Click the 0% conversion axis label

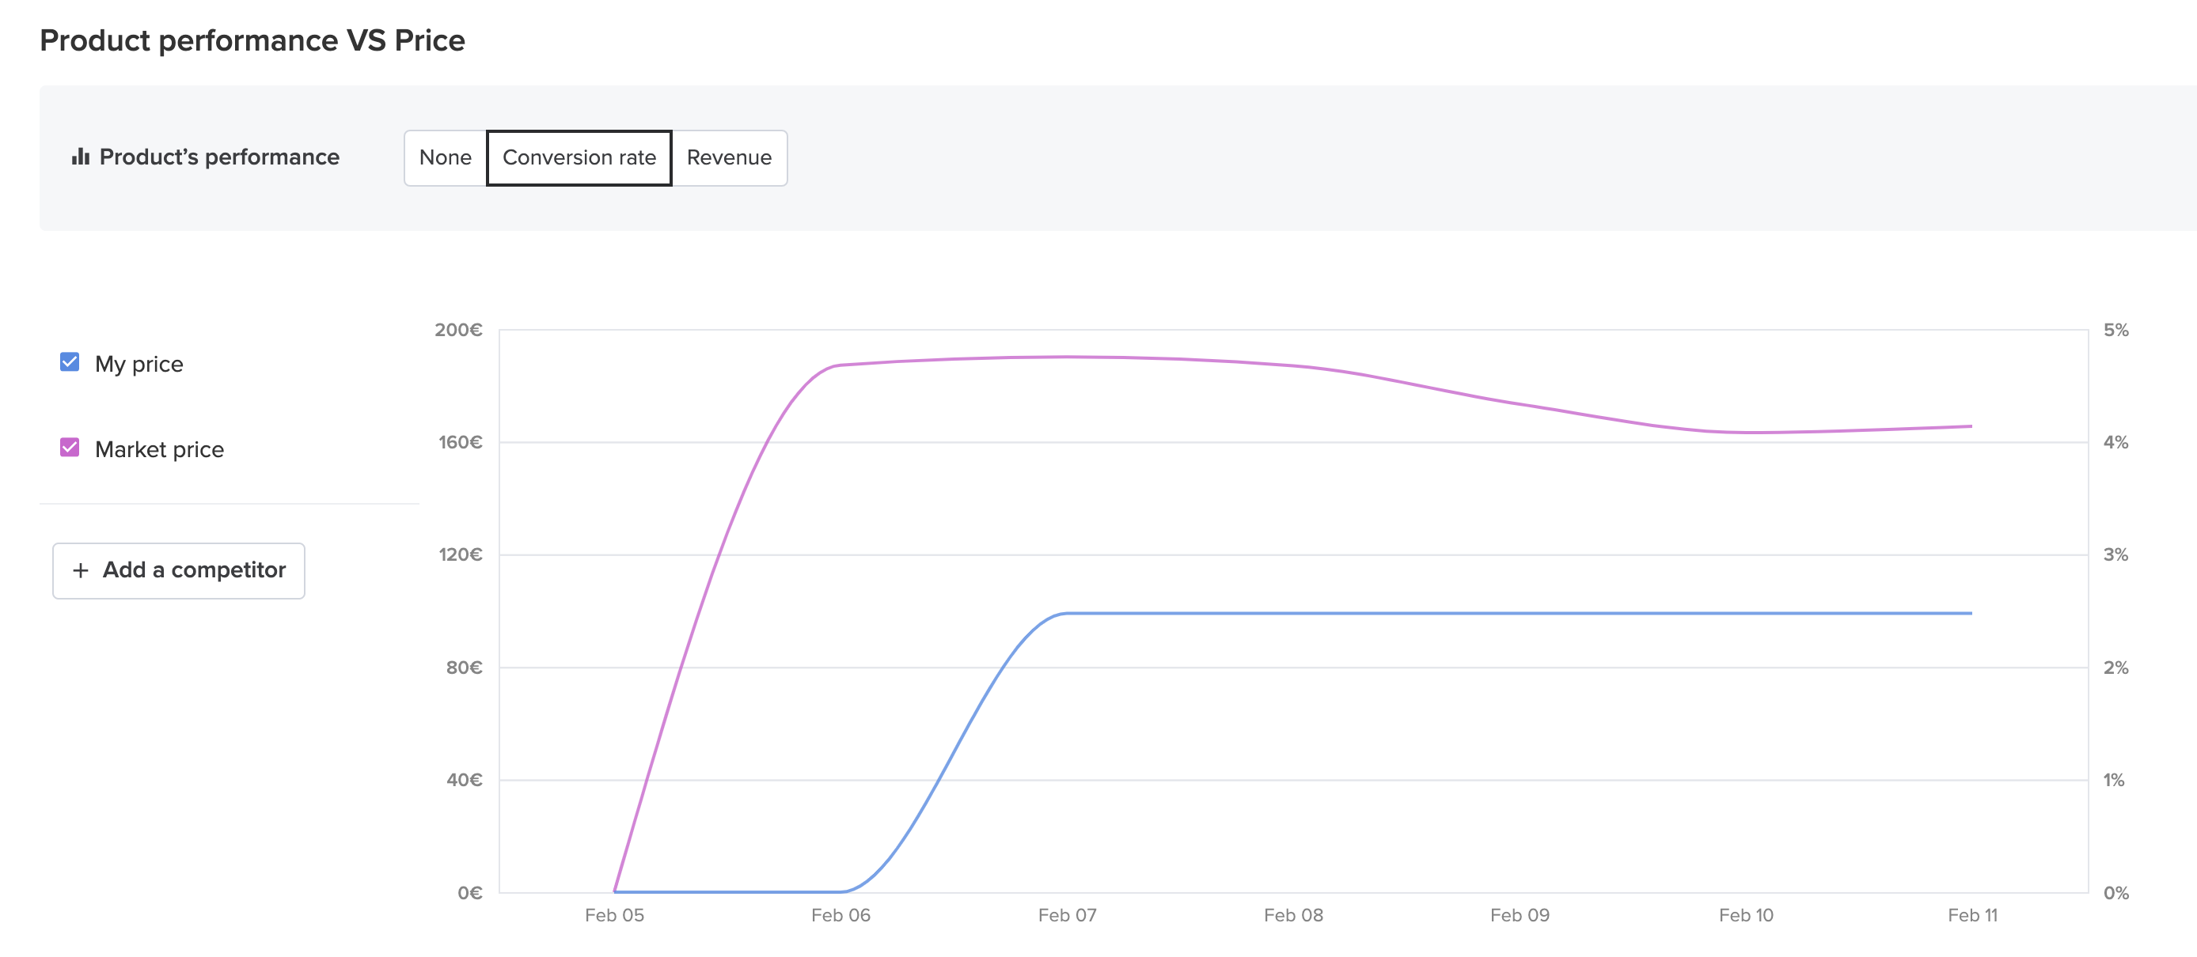click(x=2116, y=893)
